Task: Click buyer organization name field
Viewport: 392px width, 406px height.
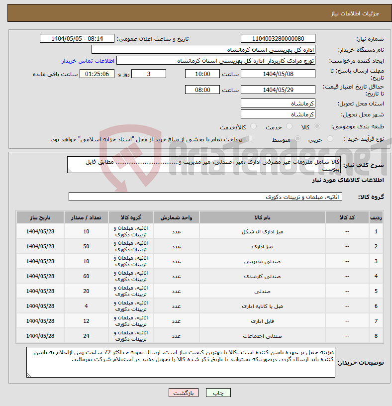Action: tap(203, 50)
